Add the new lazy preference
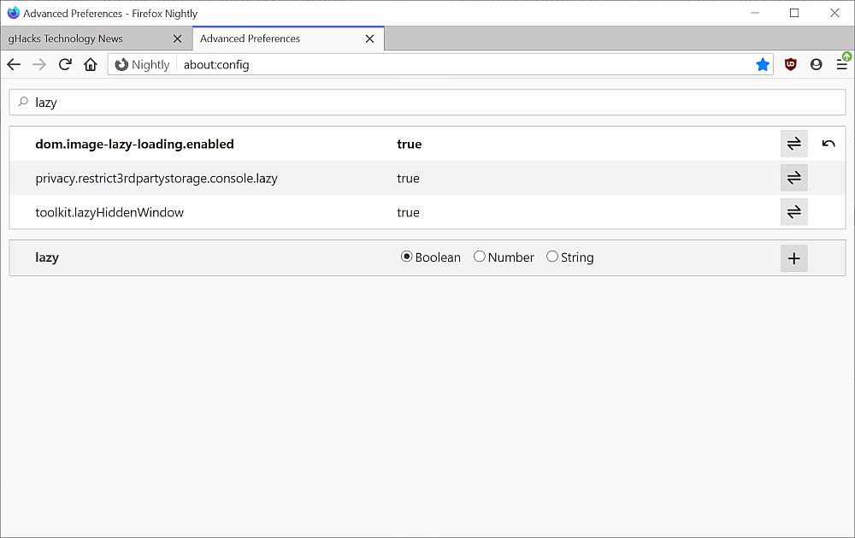The height and width of the screenshot is (538, 855). pos(793,258)
